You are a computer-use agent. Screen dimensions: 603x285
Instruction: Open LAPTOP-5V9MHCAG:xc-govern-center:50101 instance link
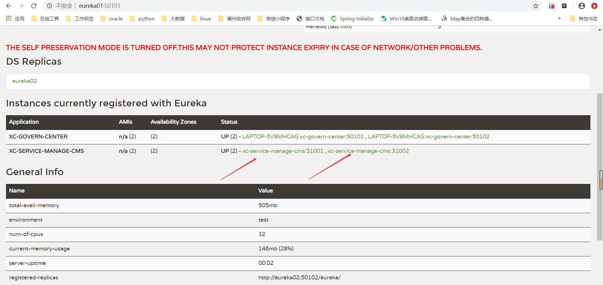303,137
